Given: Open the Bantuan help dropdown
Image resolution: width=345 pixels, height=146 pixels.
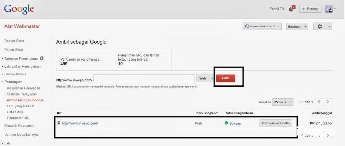Looking at the screenshot, I should pyautogui.click(x=297, y=26).
